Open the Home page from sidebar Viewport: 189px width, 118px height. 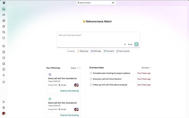point(4,9)
